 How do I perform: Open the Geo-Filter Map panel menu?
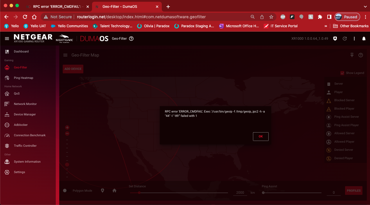pyautogui.click(x=65, y=55)
